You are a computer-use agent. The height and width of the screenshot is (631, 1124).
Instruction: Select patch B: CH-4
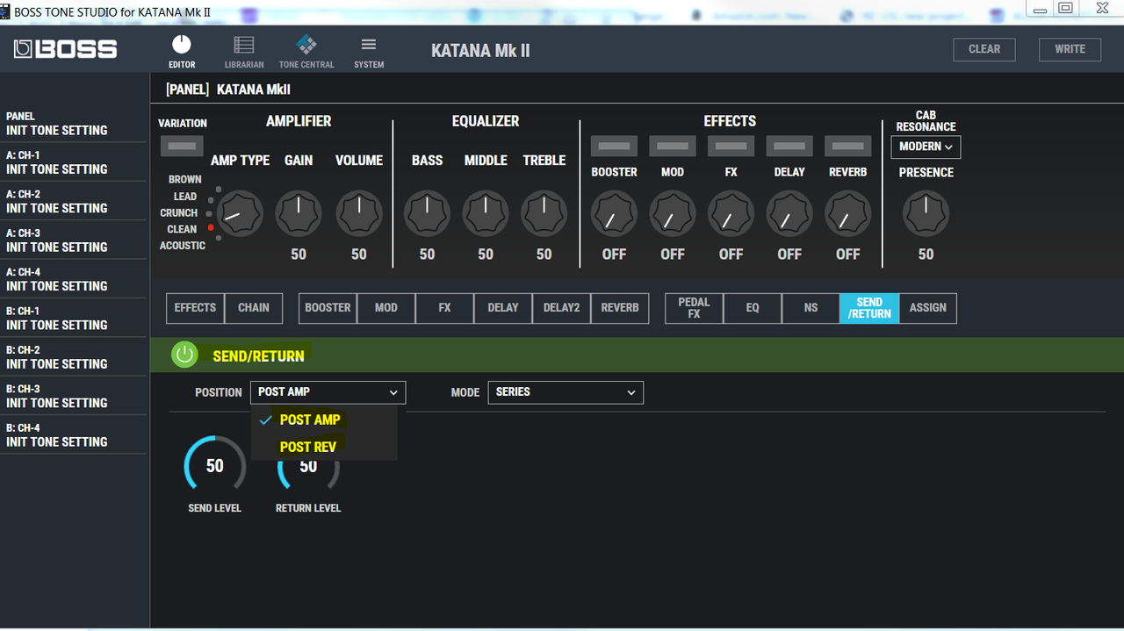75,434
